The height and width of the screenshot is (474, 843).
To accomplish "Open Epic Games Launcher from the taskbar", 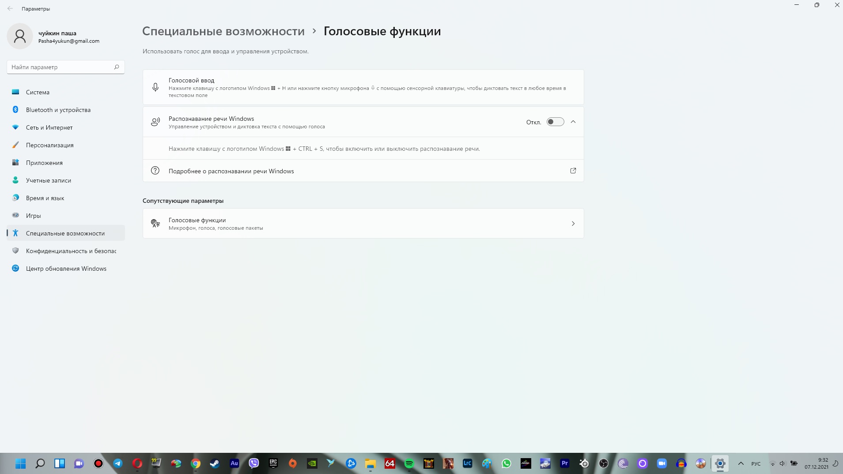I will (x=274, y=463).
